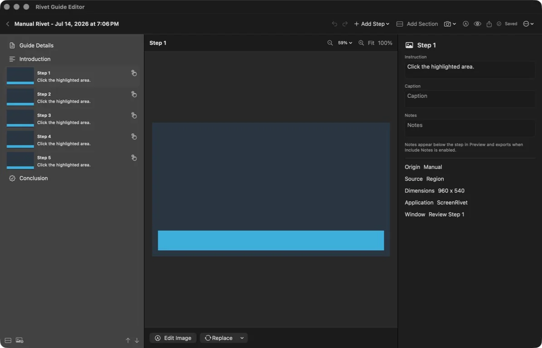Click the Source value Region
The height and width of the screenshot is (348, 542).
(435, 179)
